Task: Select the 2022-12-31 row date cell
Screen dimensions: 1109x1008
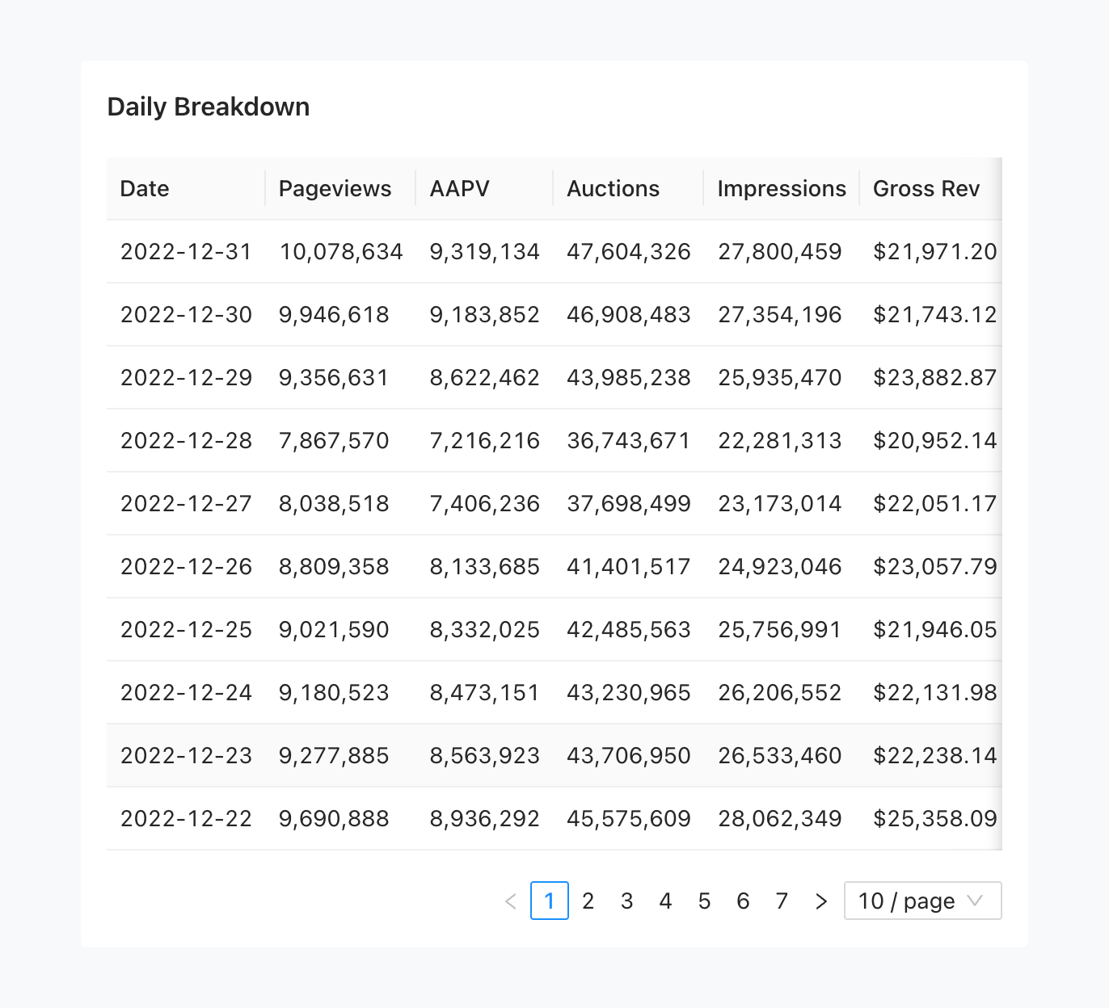Action: (x=187, y=252)
